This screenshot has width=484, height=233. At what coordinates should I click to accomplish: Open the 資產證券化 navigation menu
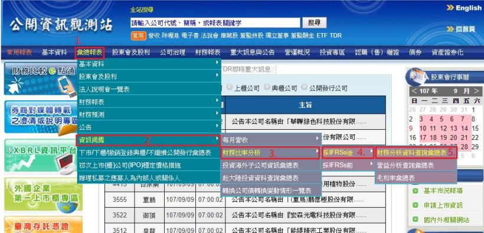(447, 52)
